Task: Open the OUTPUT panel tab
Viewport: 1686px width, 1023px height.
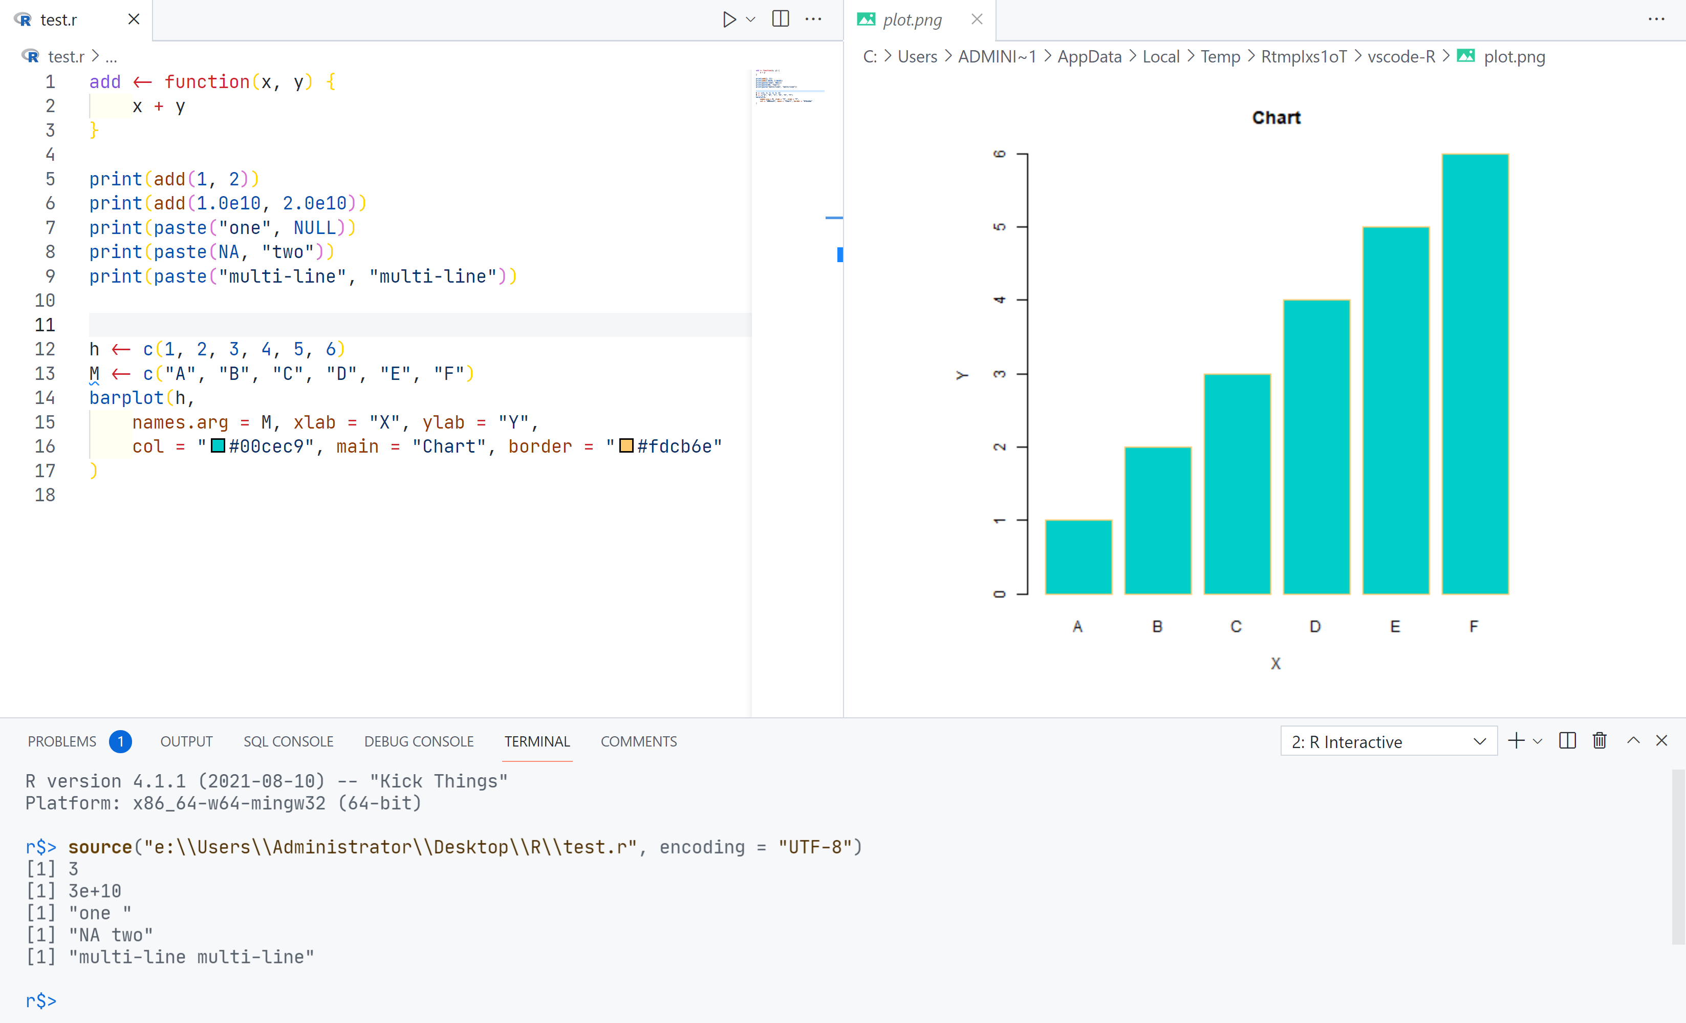Action: pyautogui.click(x=186, y=742)
